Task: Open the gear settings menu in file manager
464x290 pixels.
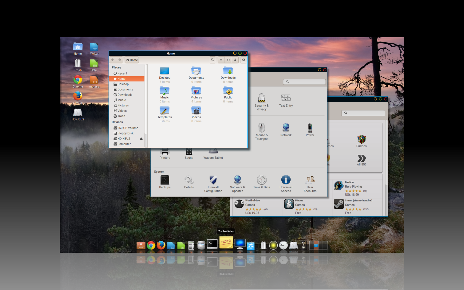Action: 244,60
